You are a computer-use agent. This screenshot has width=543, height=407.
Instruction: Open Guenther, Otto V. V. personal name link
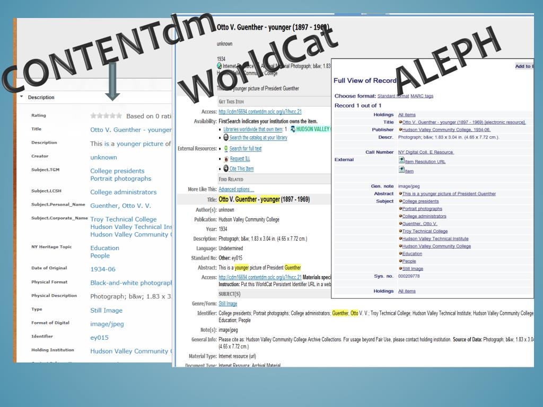coord(120,206)
